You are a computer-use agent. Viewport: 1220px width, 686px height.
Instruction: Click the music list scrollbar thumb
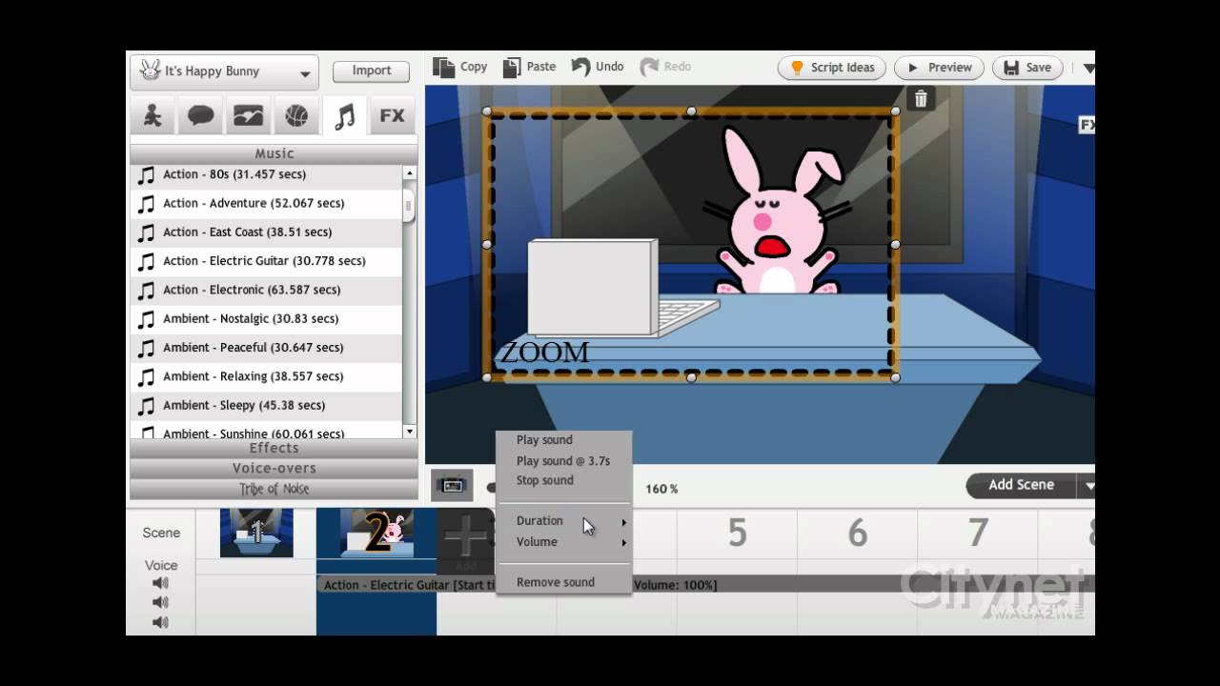click(x=409, y=205)
